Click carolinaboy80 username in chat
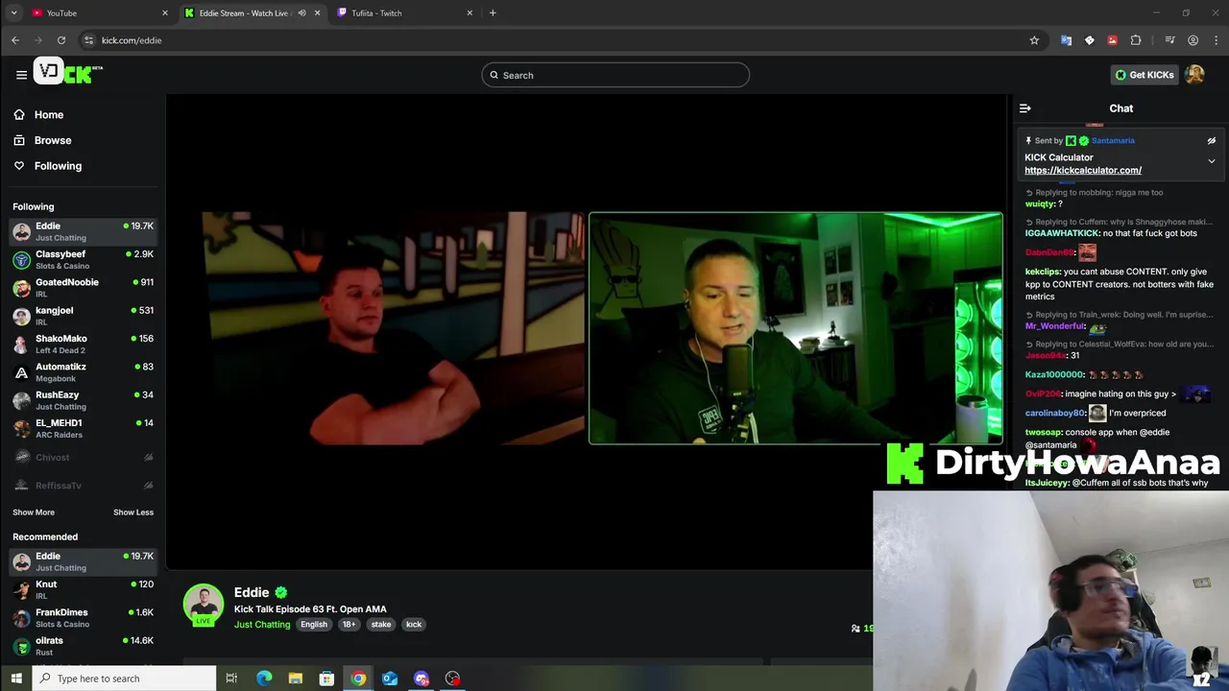The image size is (1229, 691). [x=1054, y=413]
